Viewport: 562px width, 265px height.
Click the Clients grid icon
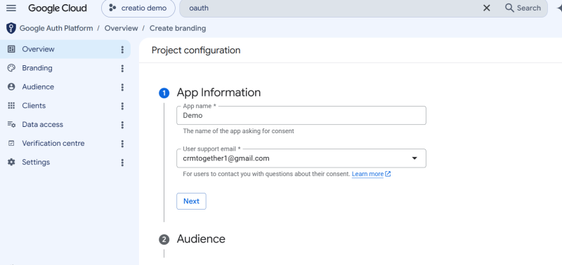point(11,106)
